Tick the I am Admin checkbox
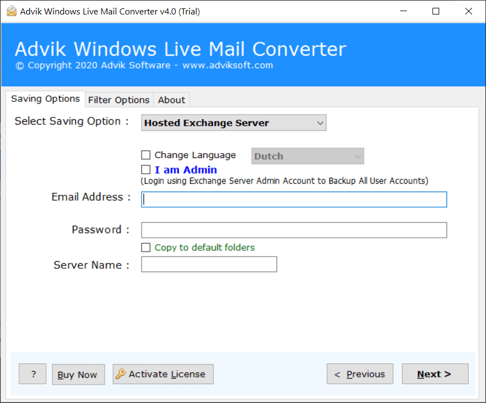This screenshot has height=403, width=486. (145, 170)
